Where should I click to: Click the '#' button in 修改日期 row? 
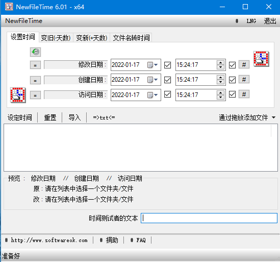pos(244,64)
